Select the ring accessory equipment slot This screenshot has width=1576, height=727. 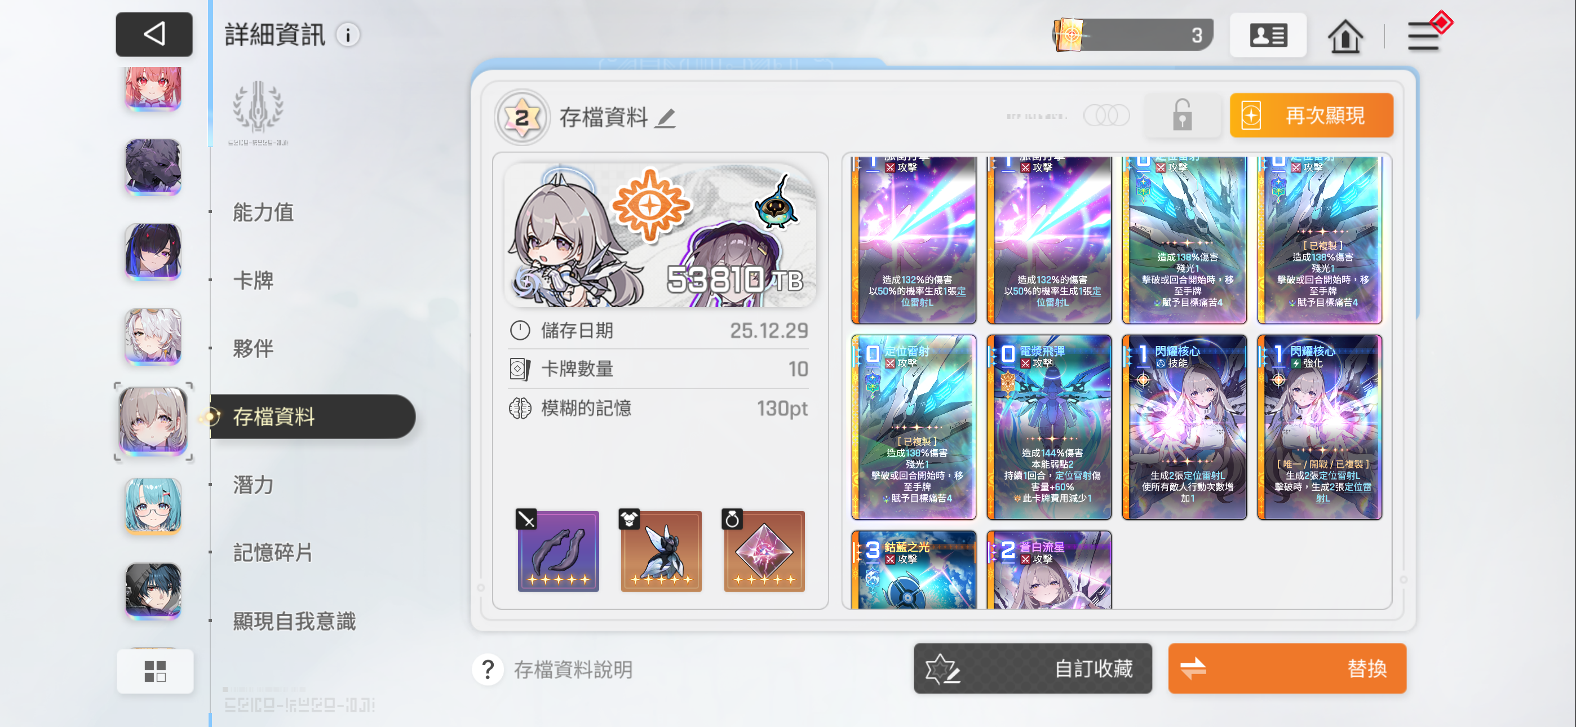[764, 550]
